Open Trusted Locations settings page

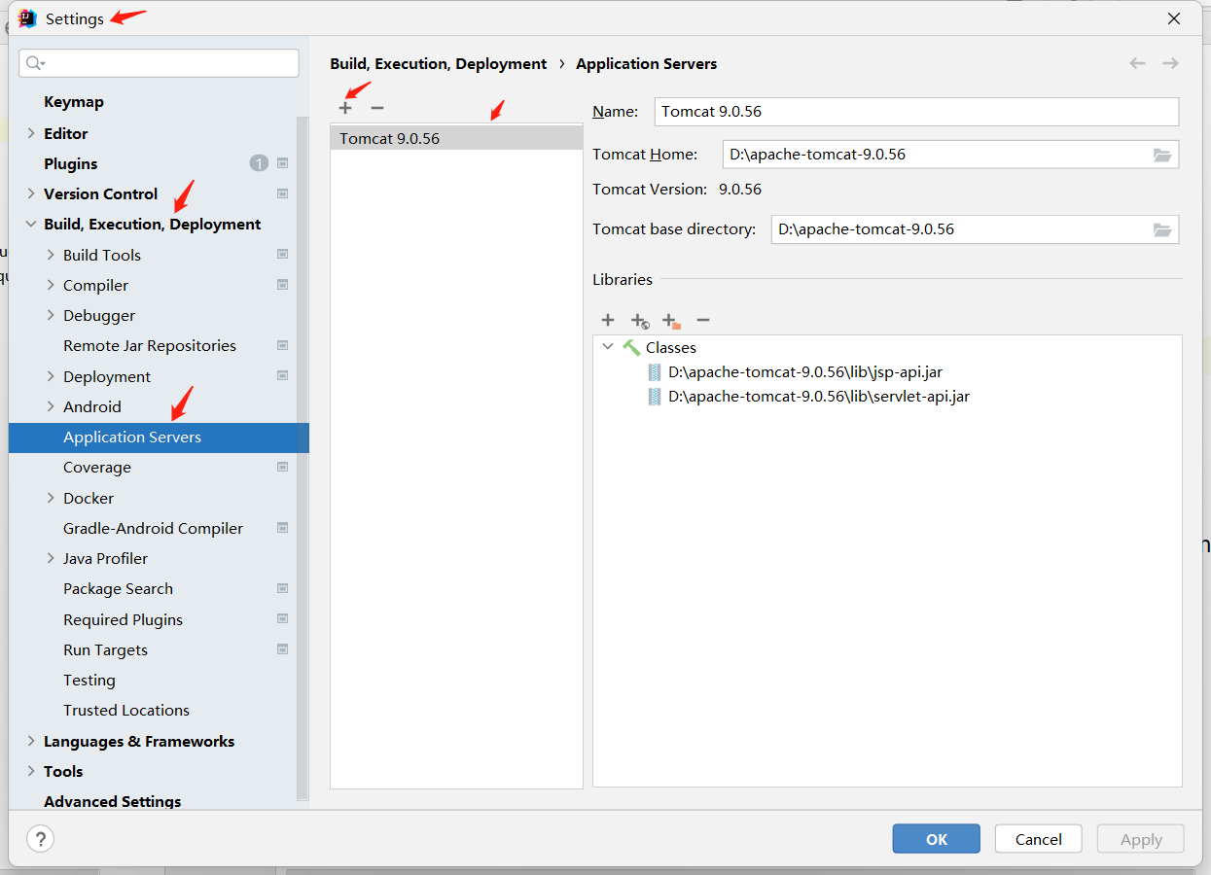click(126, 711)
